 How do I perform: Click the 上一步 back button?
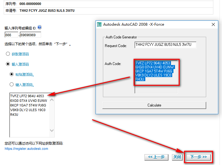[x=156, y=157]
